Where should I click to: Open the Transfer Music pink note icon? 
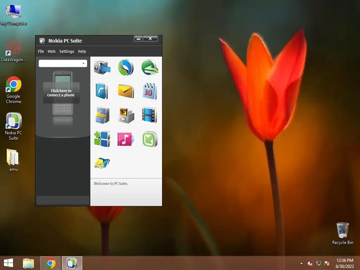[126, 139]
